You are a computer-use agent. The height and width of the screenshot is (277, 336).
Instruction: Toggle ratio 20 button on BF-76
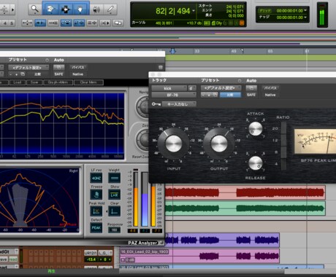pos(283,128)
